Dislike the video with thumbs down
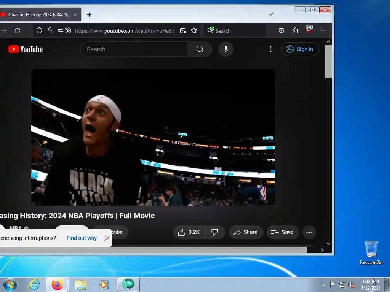390x292 pixels. tap(215, 232)
